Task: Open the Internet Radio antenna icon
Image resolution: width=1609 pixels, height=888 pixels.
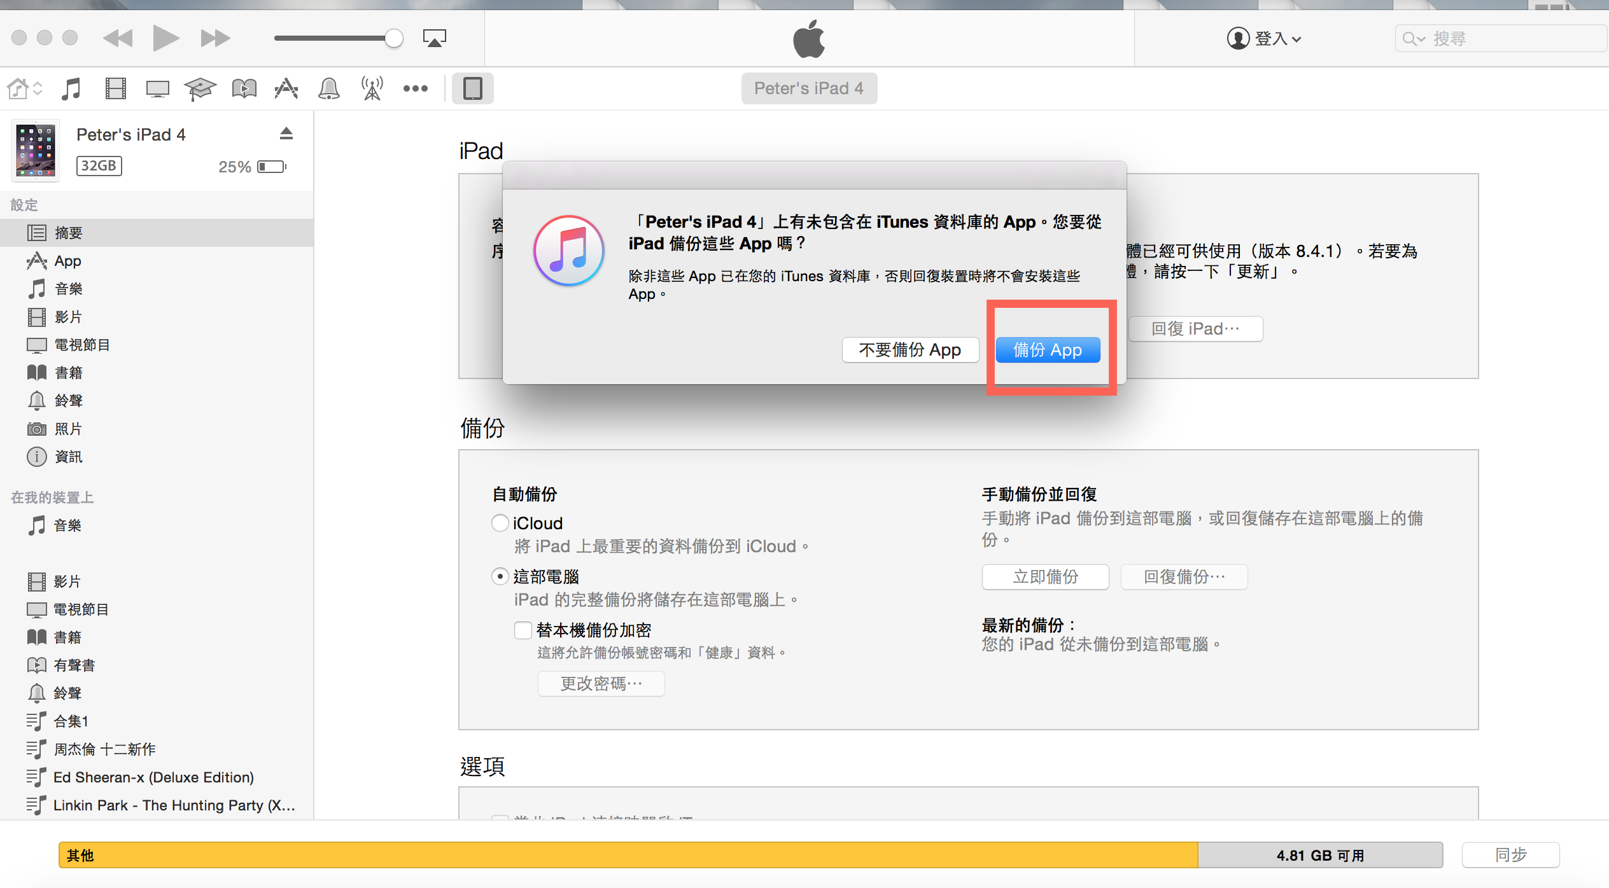Action: point(372,88)
